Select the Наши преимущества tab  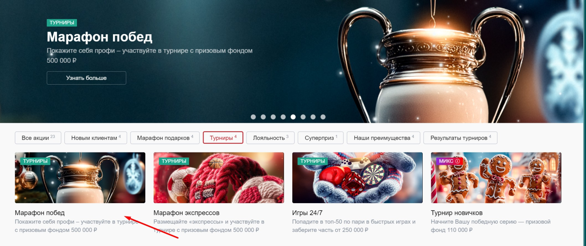point(384,138)
